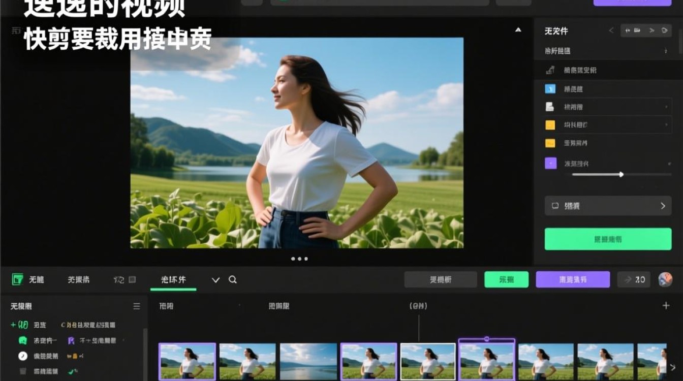
Task: Select the blue clip icon in the right panel
Action: click(x=549, y=88)
